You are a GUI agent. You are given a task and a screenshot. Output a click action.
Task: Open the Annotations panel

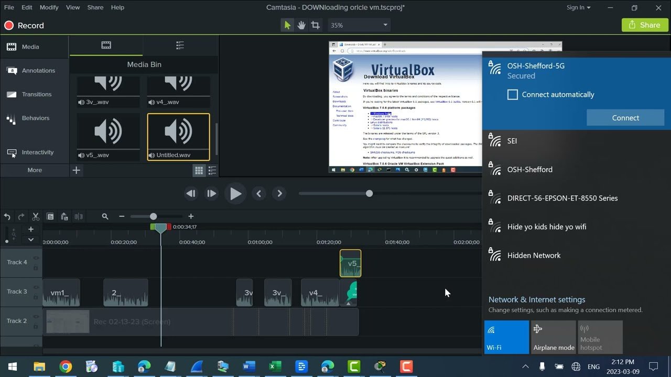[x=35, y=71]
